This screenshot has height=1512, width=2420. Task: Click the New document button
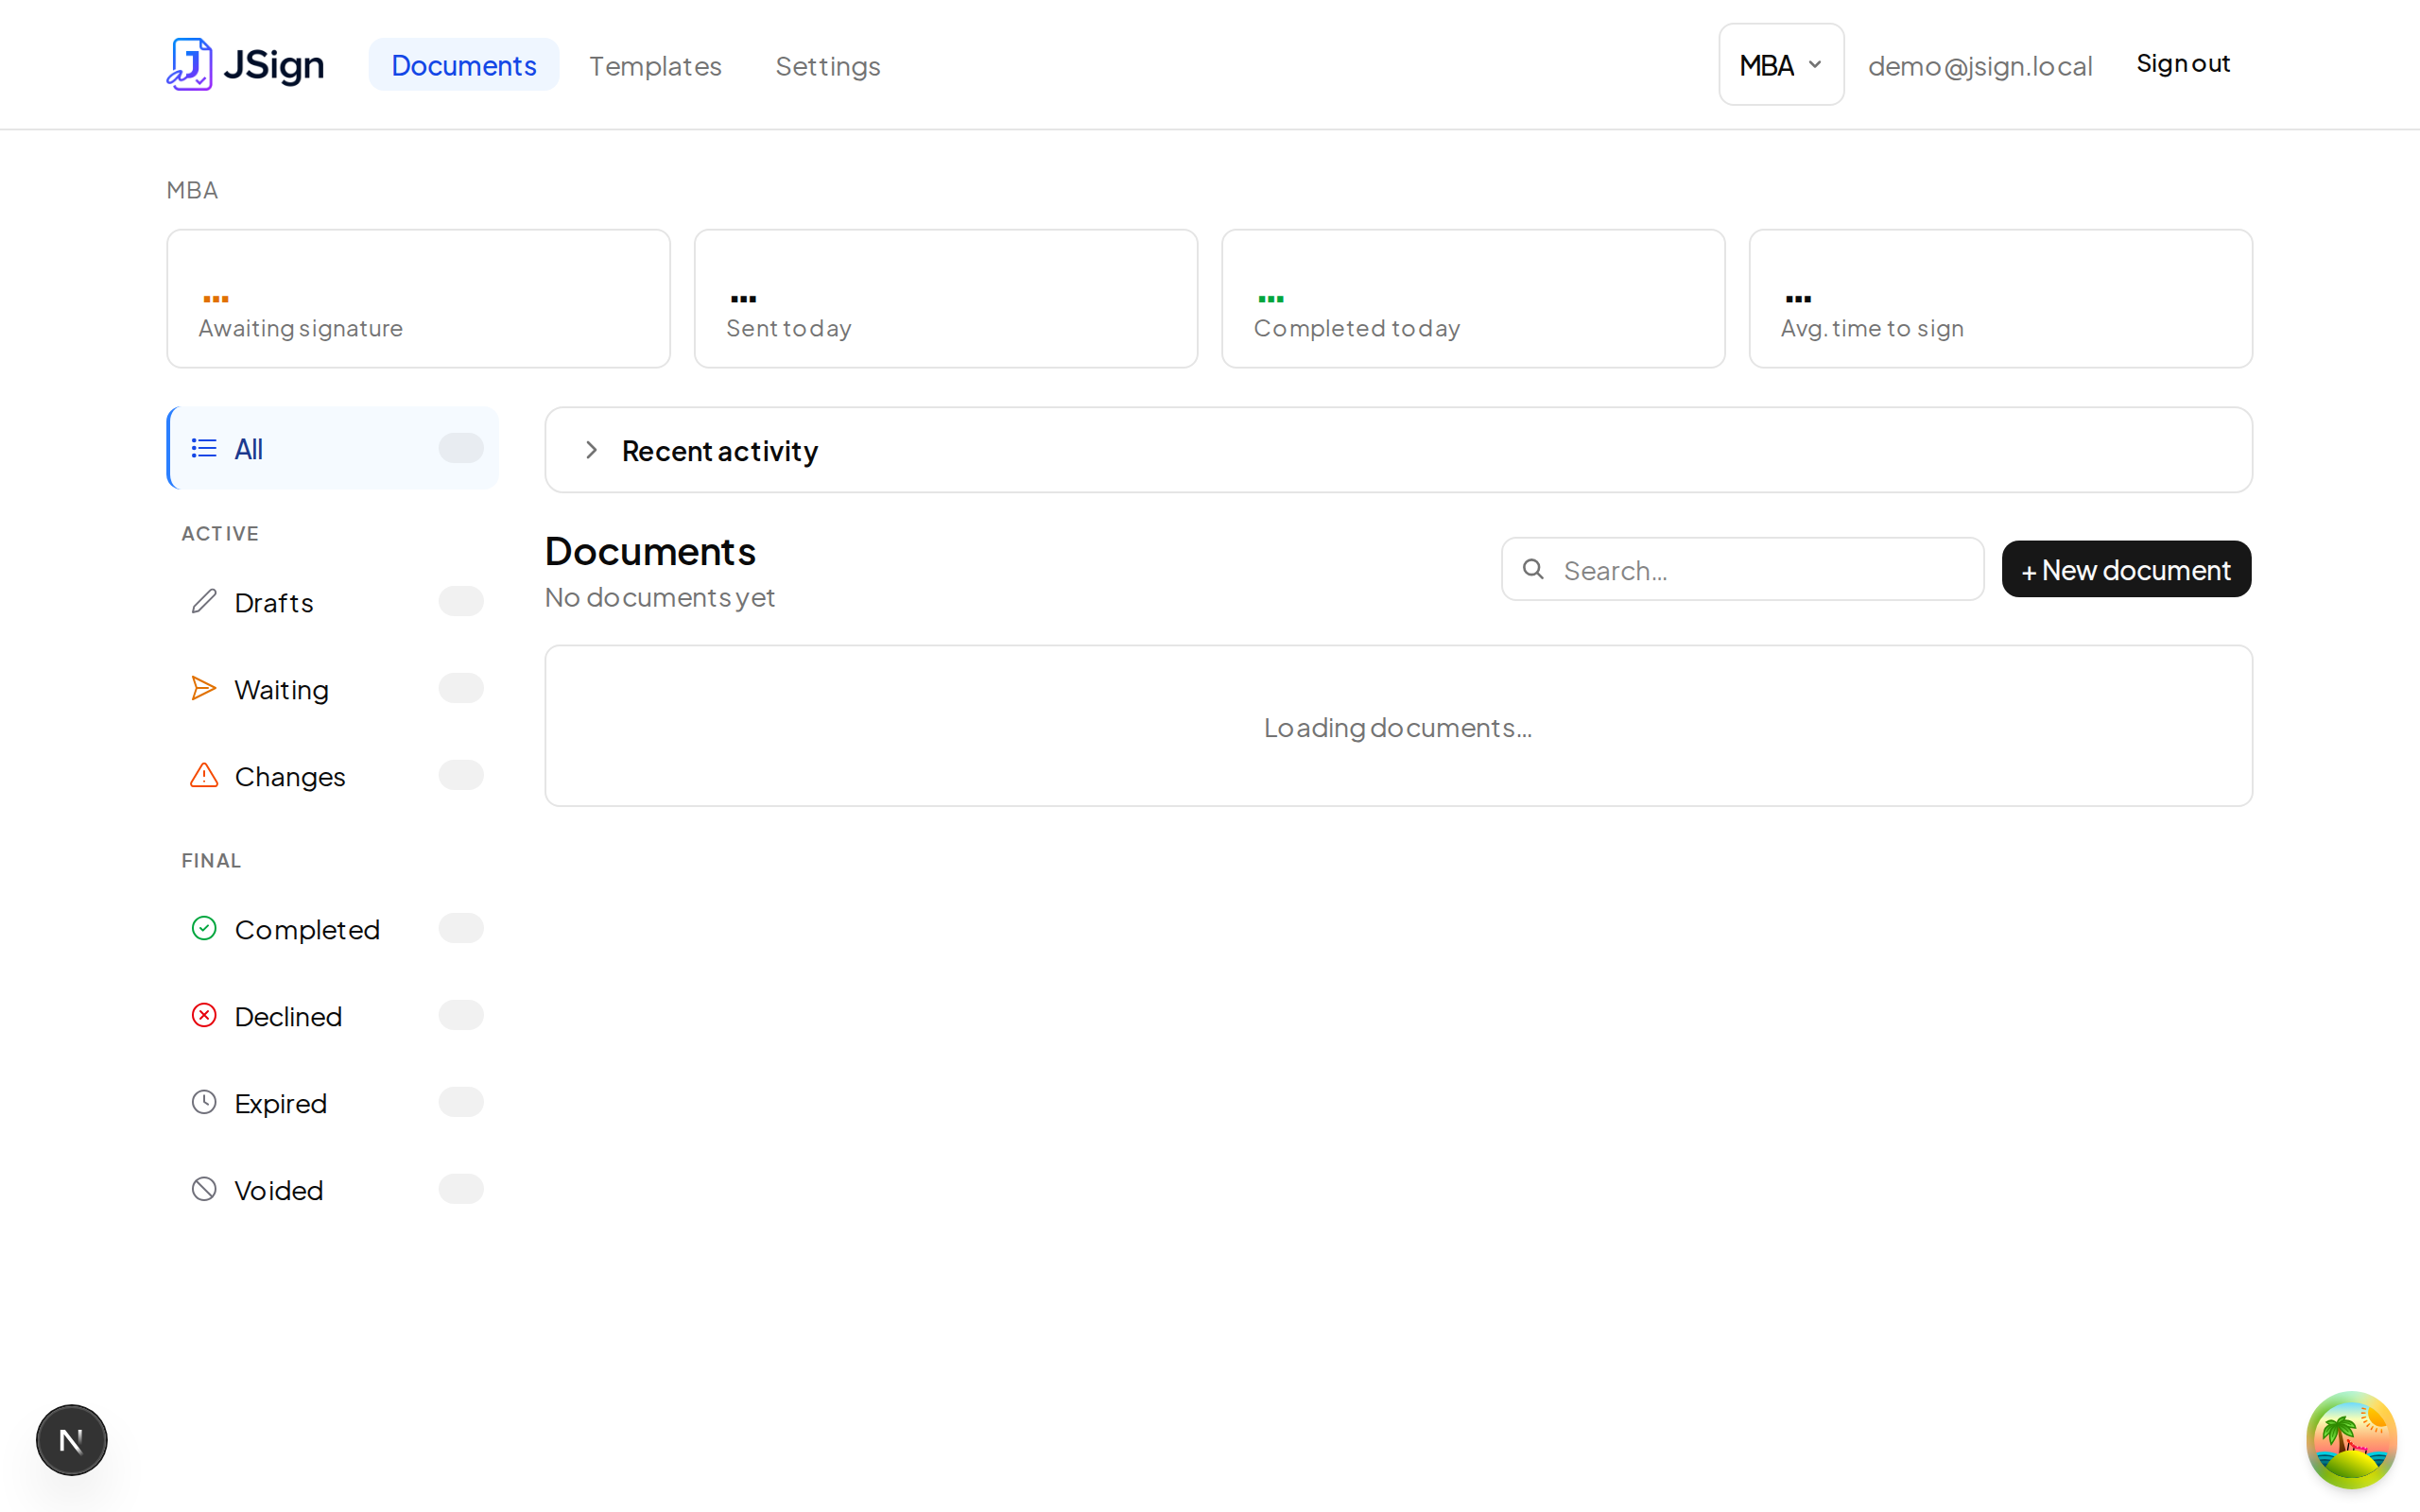click(x=2126, y=569)
